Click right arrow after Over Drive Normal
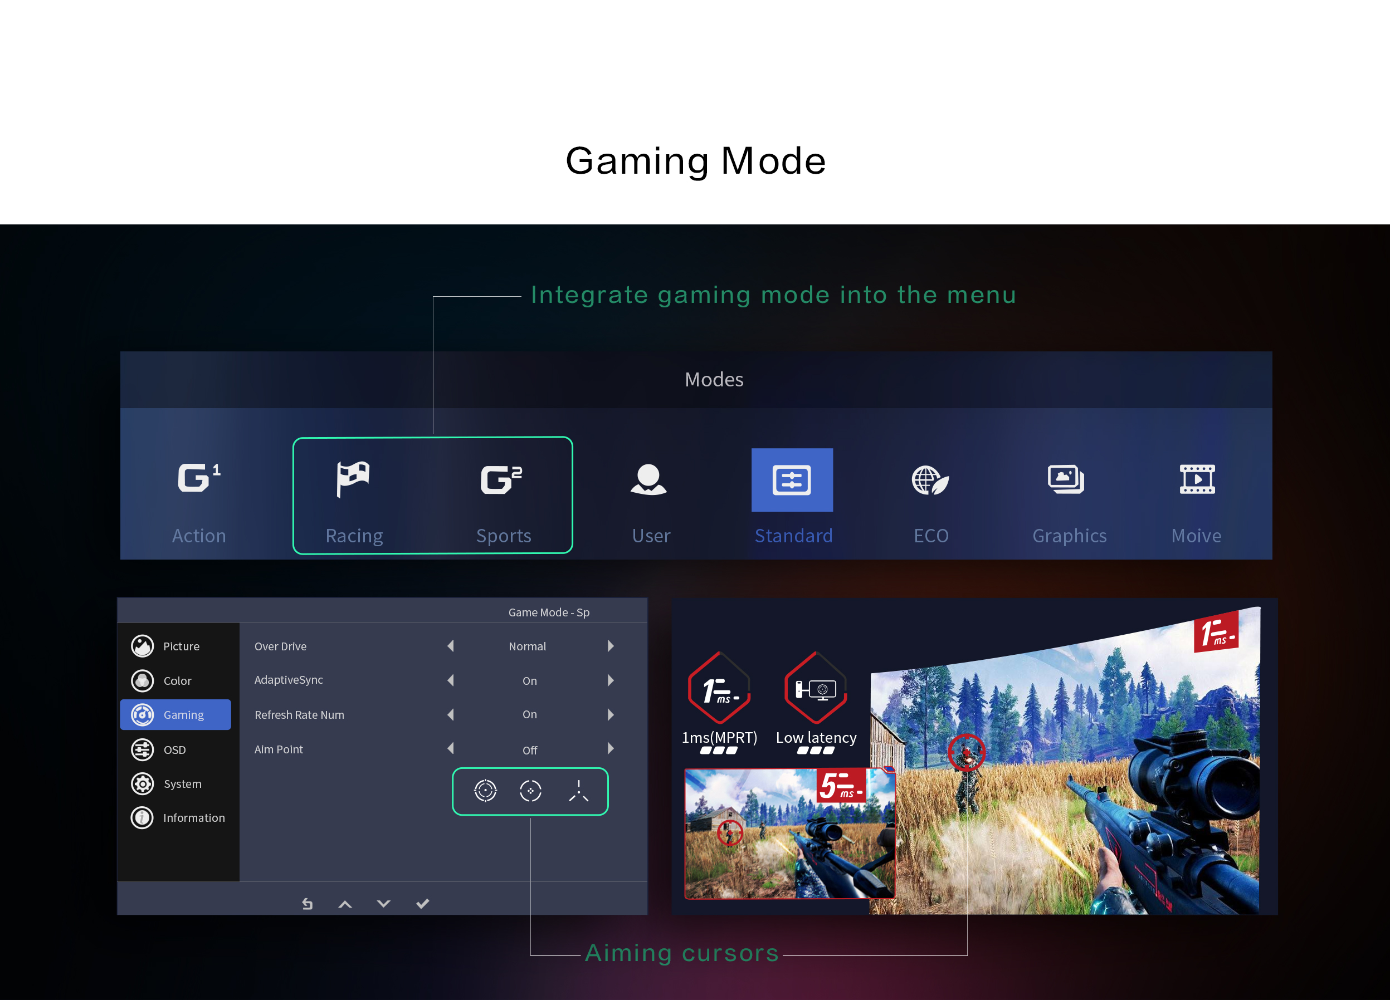The height and width of the screenshot is (1000, 1390). (611, 646)
